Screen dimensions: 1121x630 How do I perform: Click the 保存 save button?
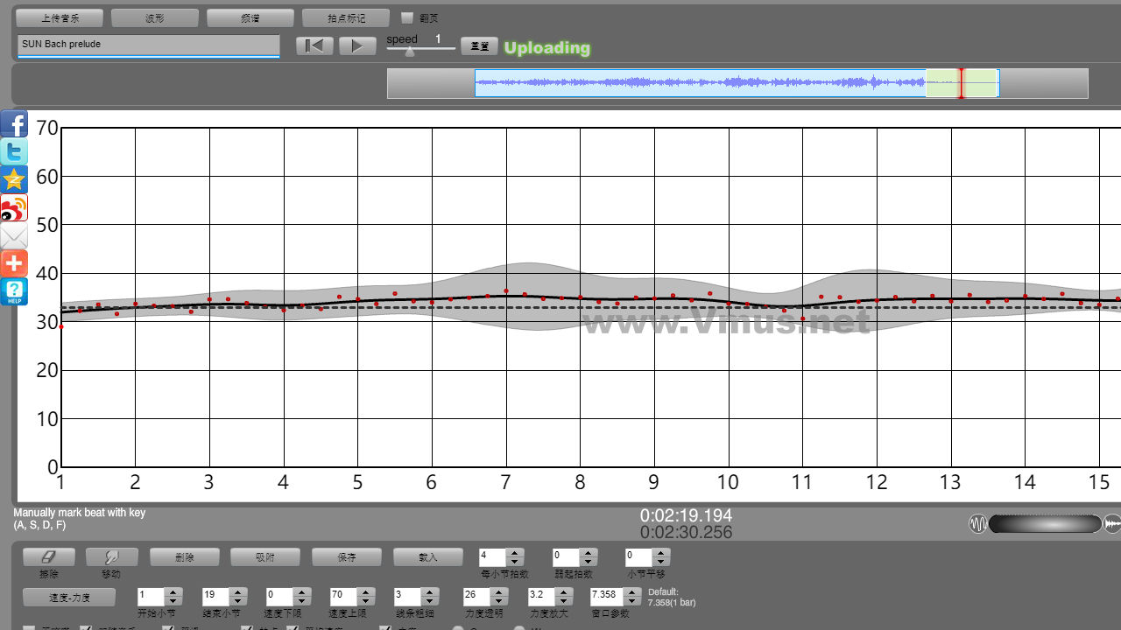(346, 556)
